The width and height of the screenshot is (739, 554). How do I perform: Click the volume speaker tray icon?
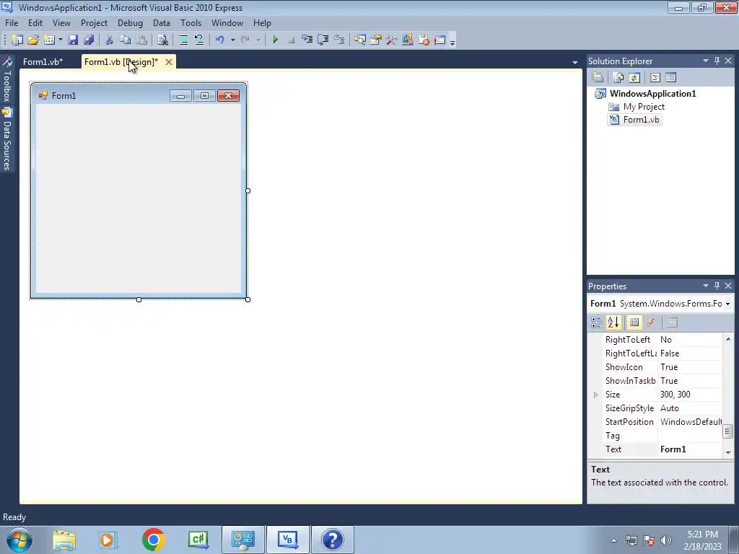coord(665,540)
